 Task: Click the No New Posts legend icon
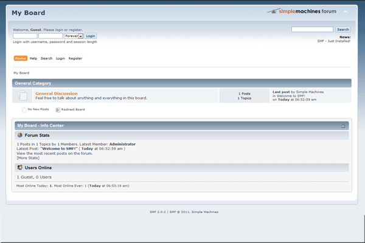coord(24,109)
